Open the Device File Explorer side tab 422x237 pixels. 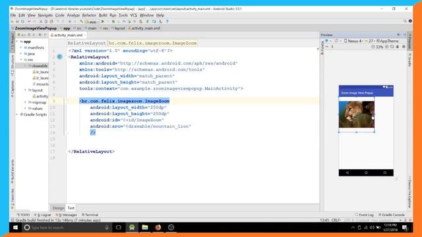pyautogui.click(x=409, y=192)
